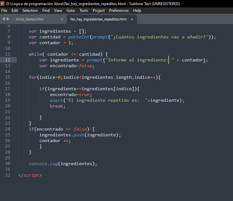Click 'alert' call on line 19
233x201 pixels.
coord(56,100)
